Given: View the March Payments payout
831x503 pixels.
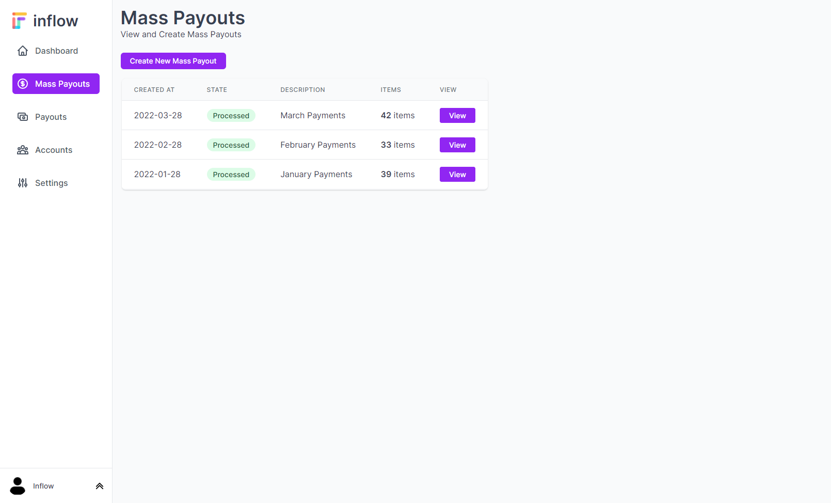Looking at the screenshot, I should pyautogui.click(x=457, y=116).
